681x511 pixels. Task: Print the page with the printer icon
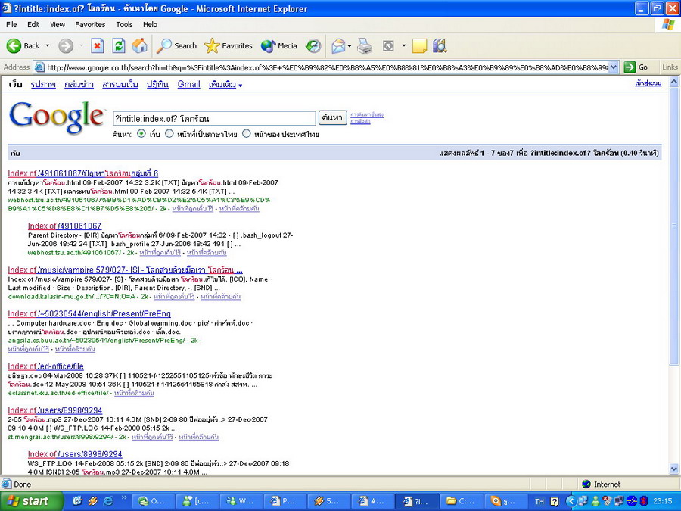pyautogui.click(x=365, y=45)
